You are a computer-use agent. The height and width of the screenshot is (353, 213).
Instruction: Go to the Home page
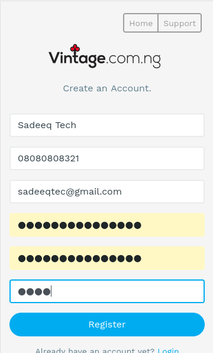coord(141,23)
